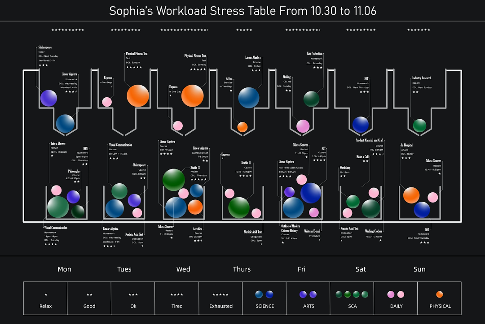Select the Sun day label

419,269
